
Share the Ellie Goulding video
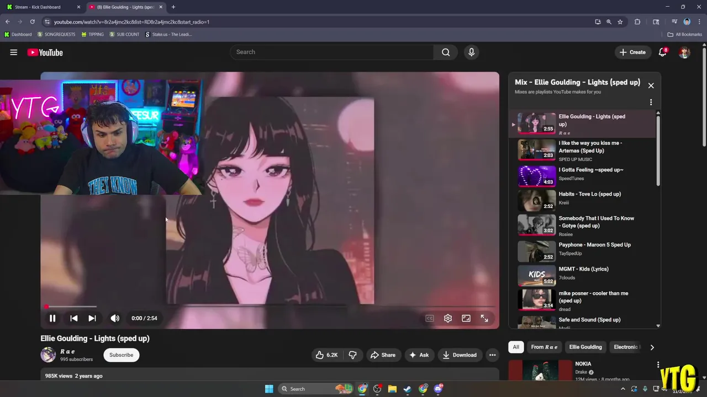pos(383,355)
